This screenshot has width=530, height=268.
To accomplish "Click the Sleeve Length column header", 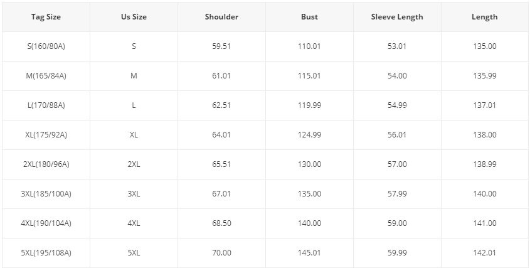I will [x=397, y=17].
